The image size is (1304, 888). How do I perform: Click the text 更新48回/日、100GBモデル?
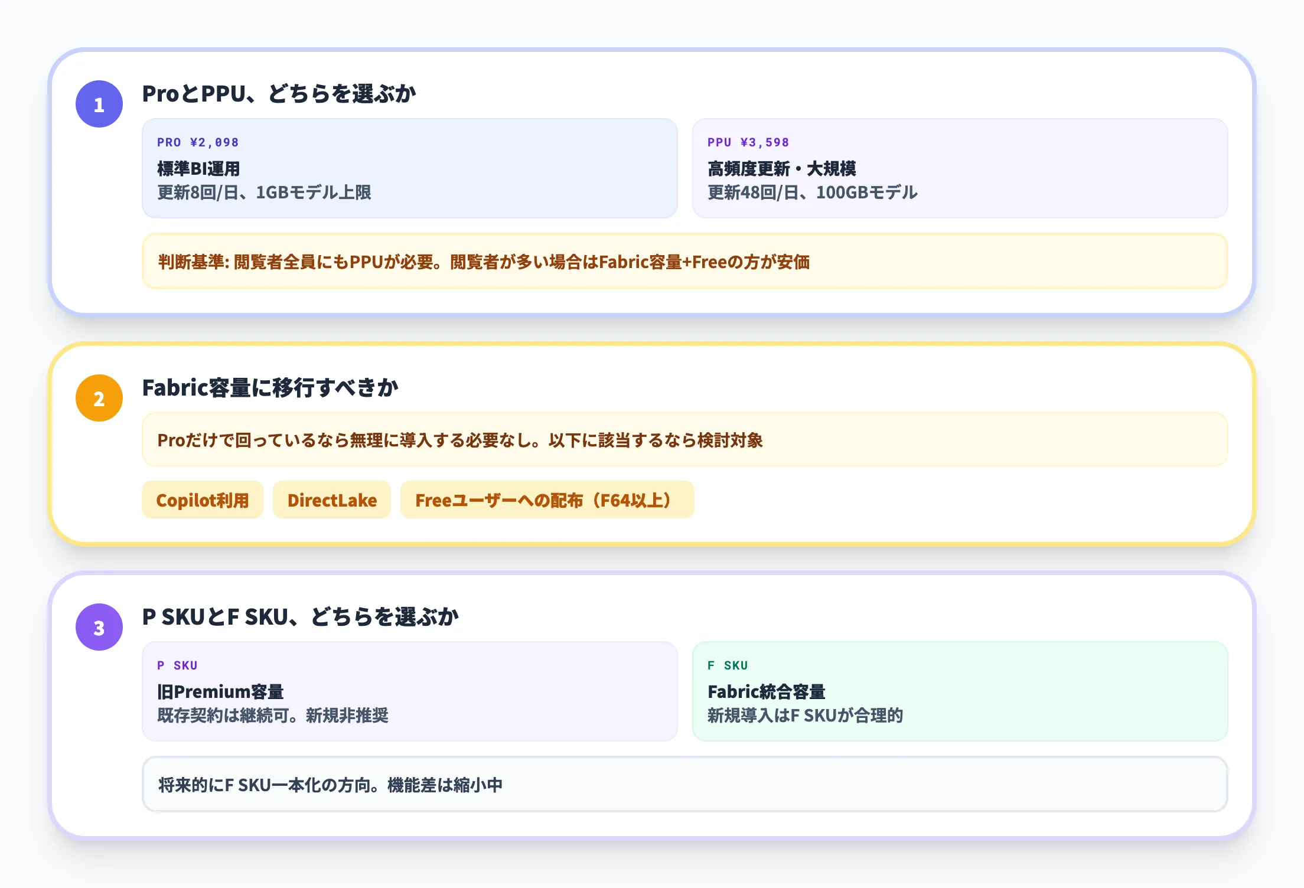point(813,192)
